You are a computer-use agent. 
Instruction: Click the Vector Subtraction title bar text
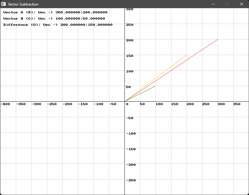(23, 4)
